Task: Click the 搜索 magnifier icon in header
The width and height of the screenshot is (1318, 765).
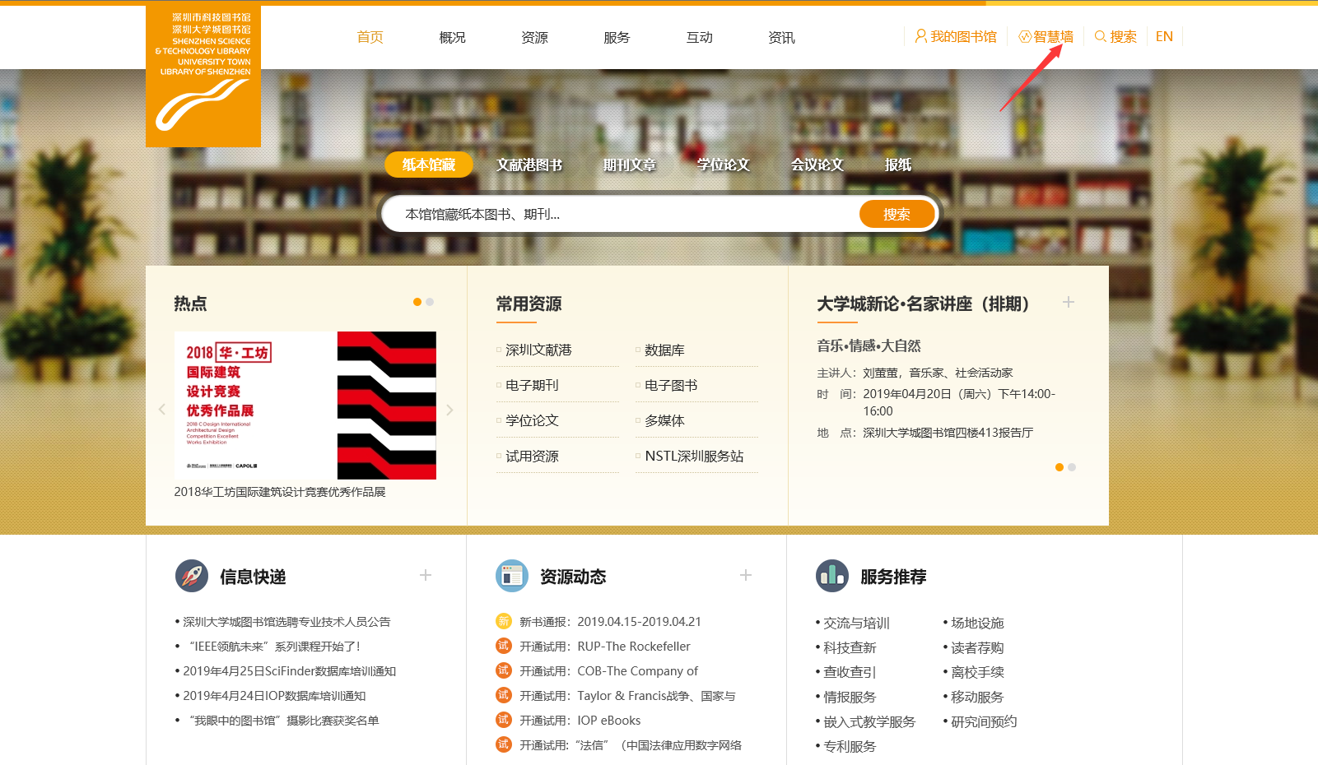Action: click(1100, 36)
